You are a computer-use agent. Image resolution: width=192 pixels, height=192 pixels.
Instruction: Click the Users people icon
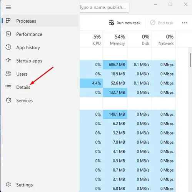8,74
